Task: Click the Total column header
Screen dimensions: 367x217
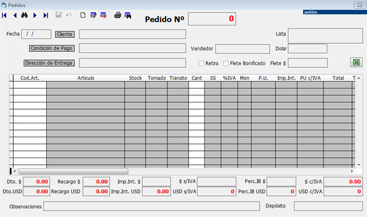Action: (338, 78)
